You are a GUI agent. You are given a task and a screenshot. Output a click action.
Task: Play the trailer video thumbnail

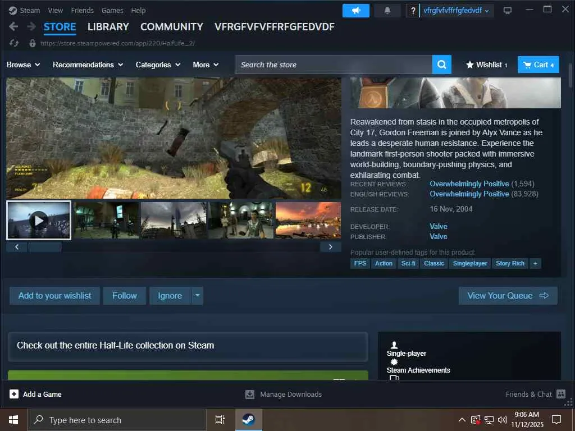[x=39, y=220]
